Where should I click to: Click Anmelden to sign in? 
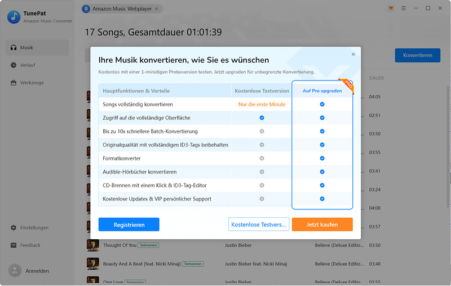tap(37, 271)
